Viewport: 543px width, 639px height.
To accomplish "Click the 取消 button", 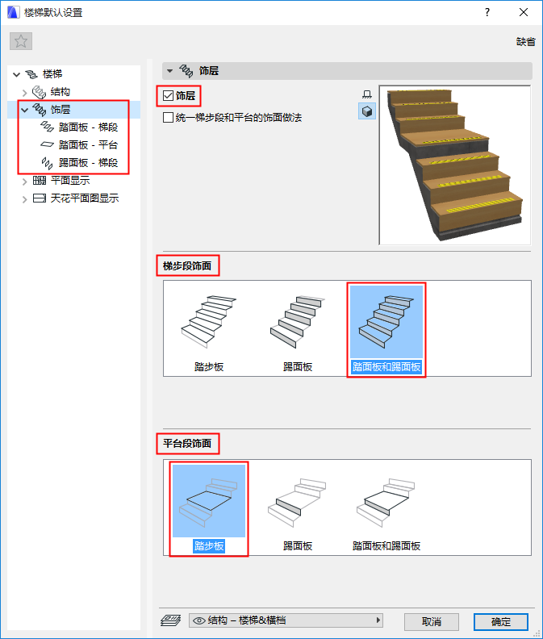I will tap(432, 621).
